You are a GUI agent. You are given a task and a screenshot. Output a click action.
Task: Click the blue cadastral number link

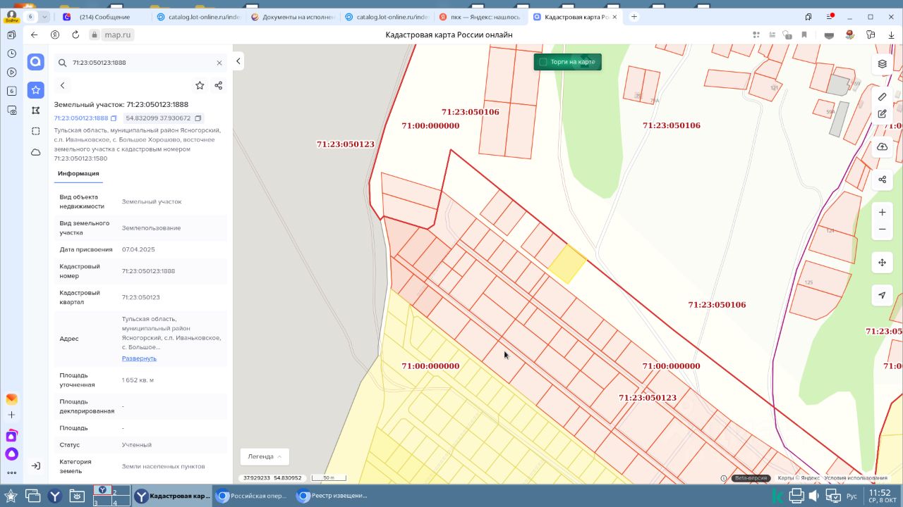[x=81, y=118]
